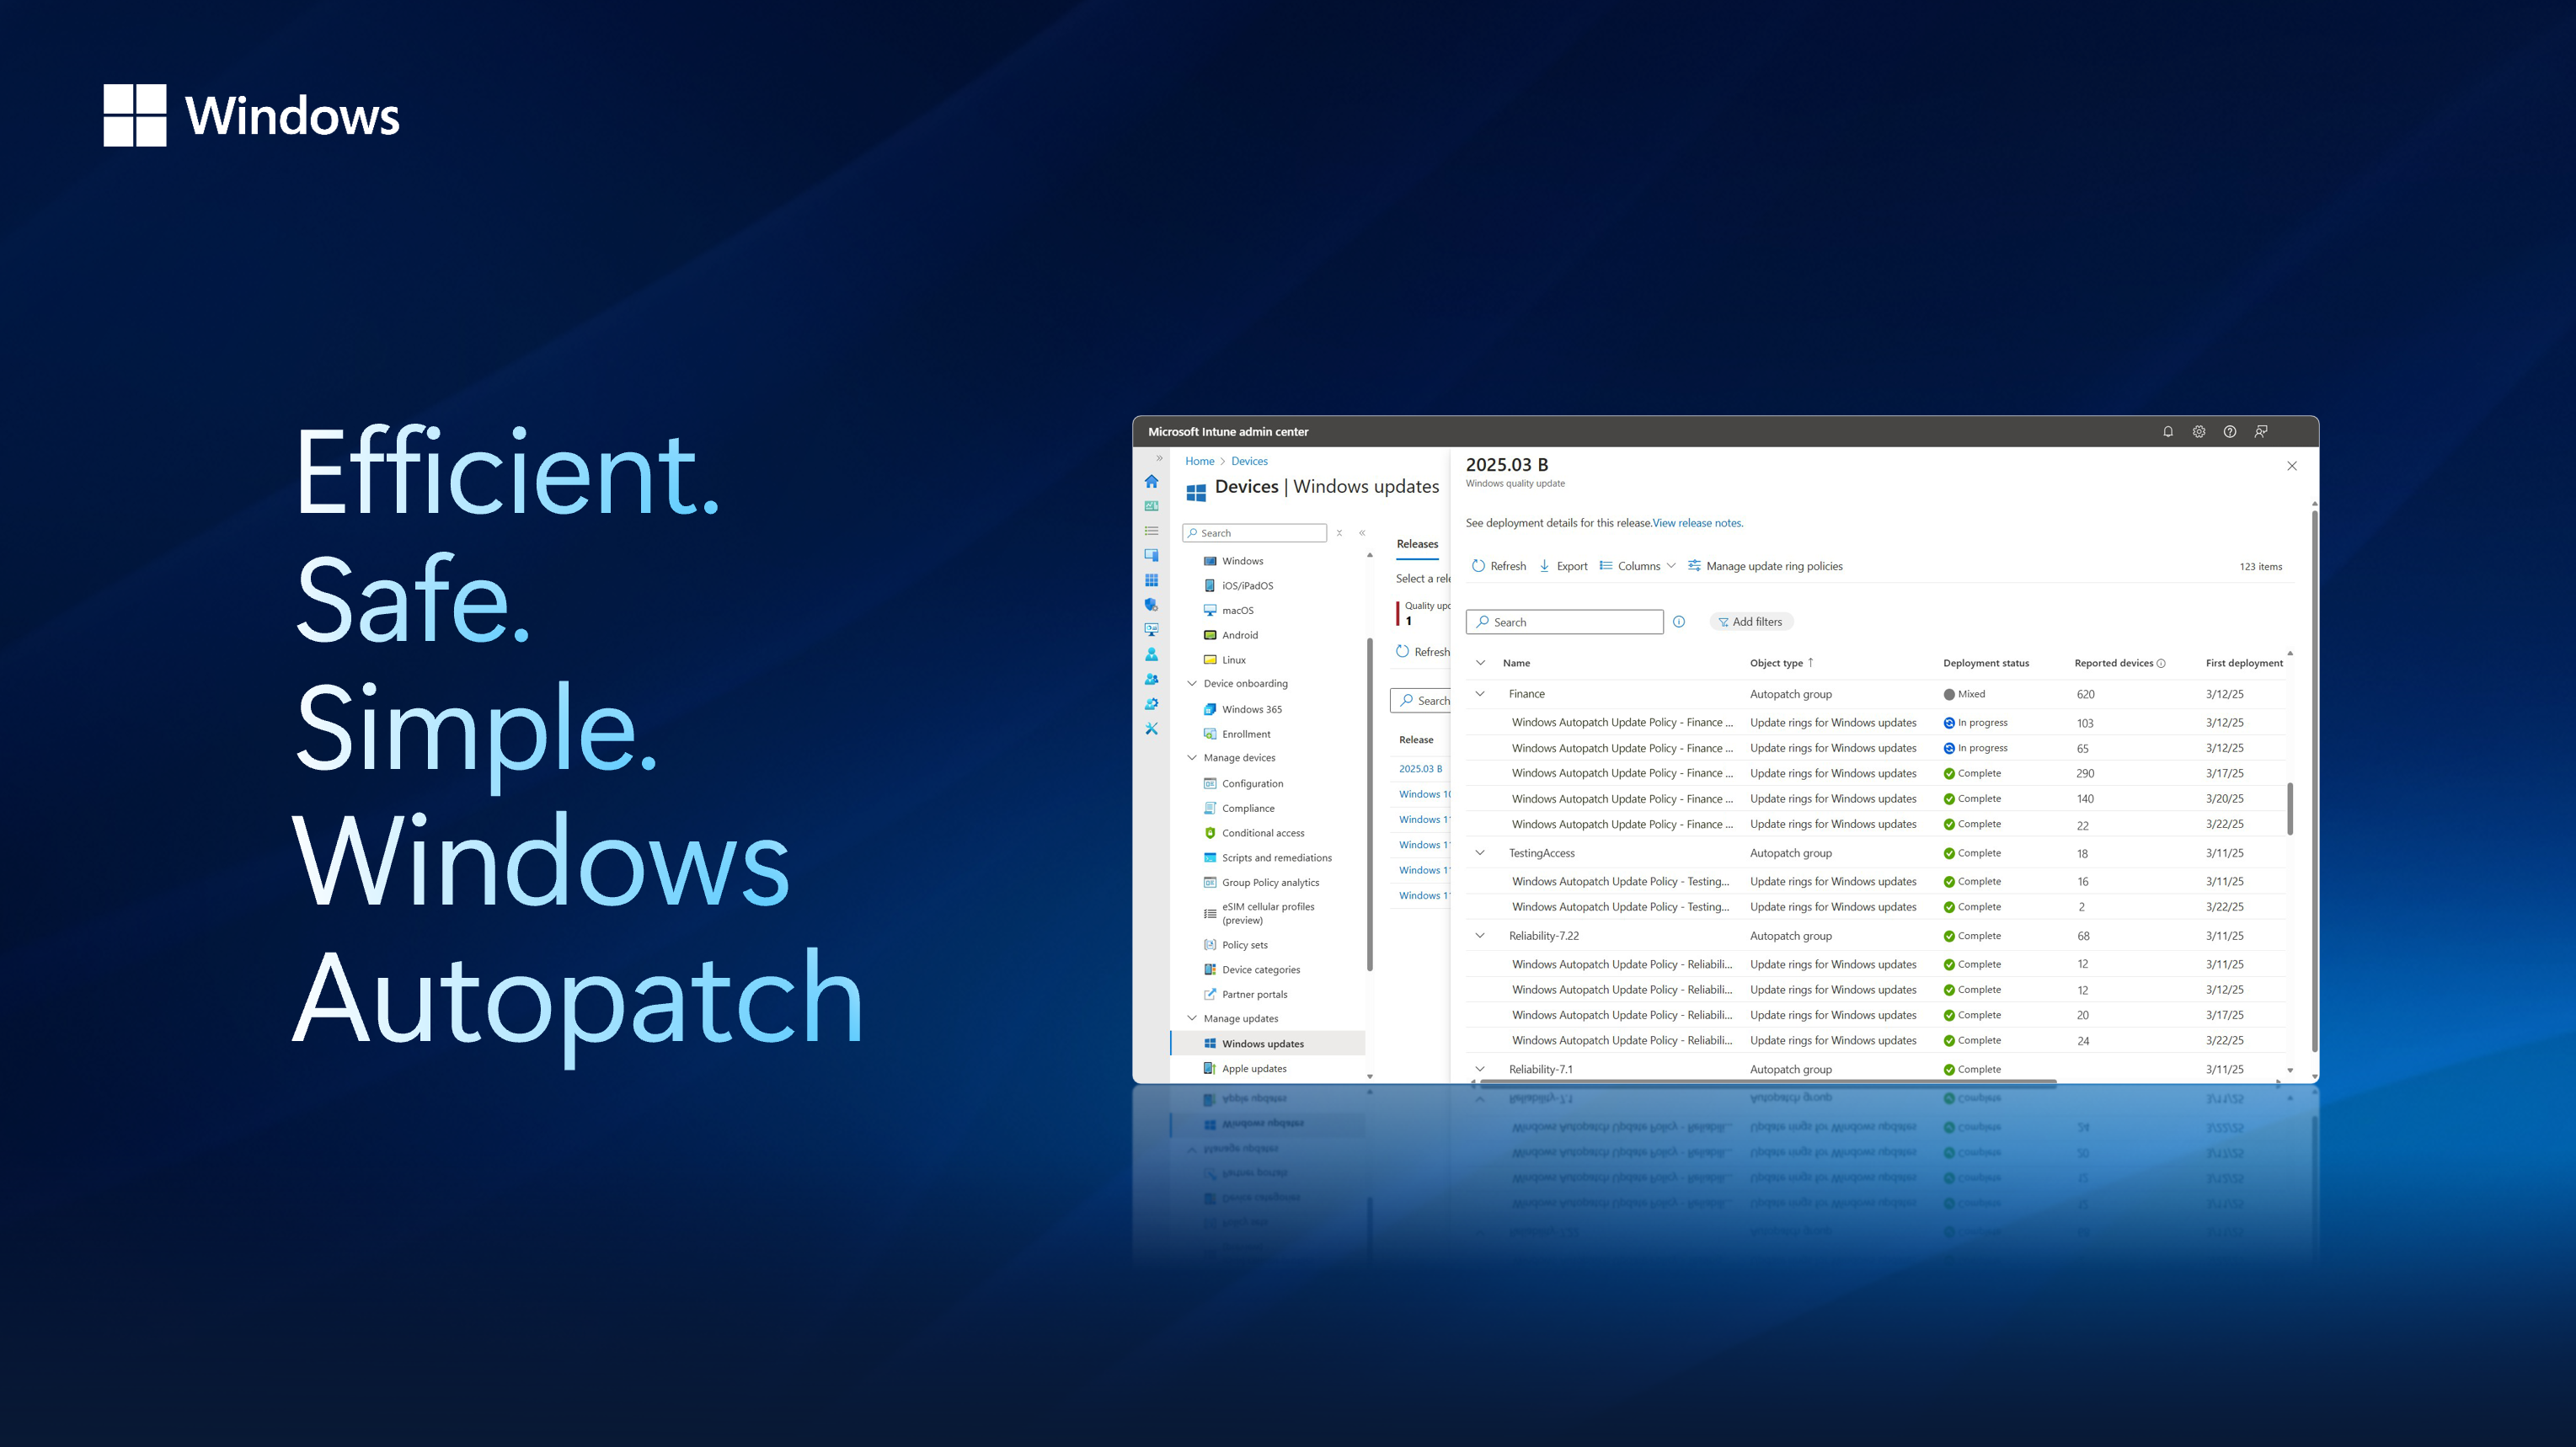The image size is (2576, 1447).
Task: Open the Devices breadcrumb link
Action: 1249,461
